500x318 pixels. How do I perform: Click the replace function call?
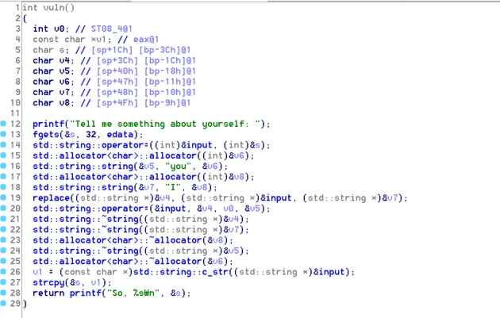pos(51,198)
